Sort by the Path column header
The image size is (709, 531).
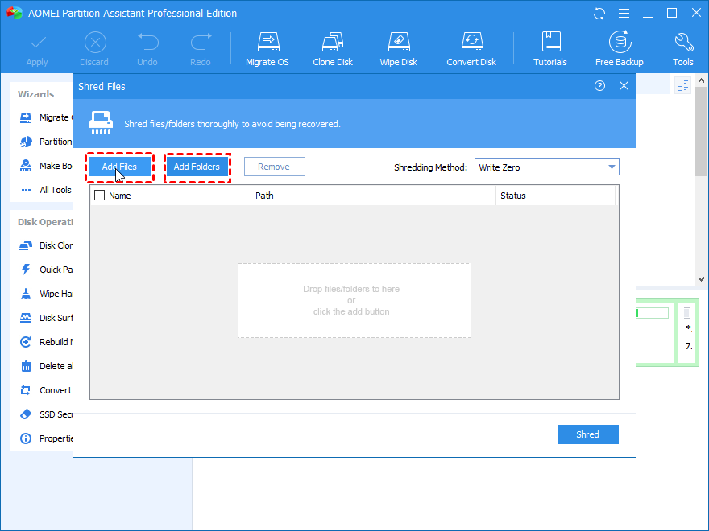[x=373, y=196]
